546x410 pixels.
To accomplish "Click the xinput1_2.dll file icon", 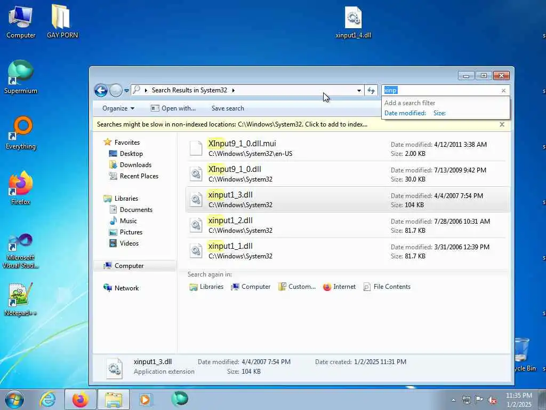I will coord(196,226).
